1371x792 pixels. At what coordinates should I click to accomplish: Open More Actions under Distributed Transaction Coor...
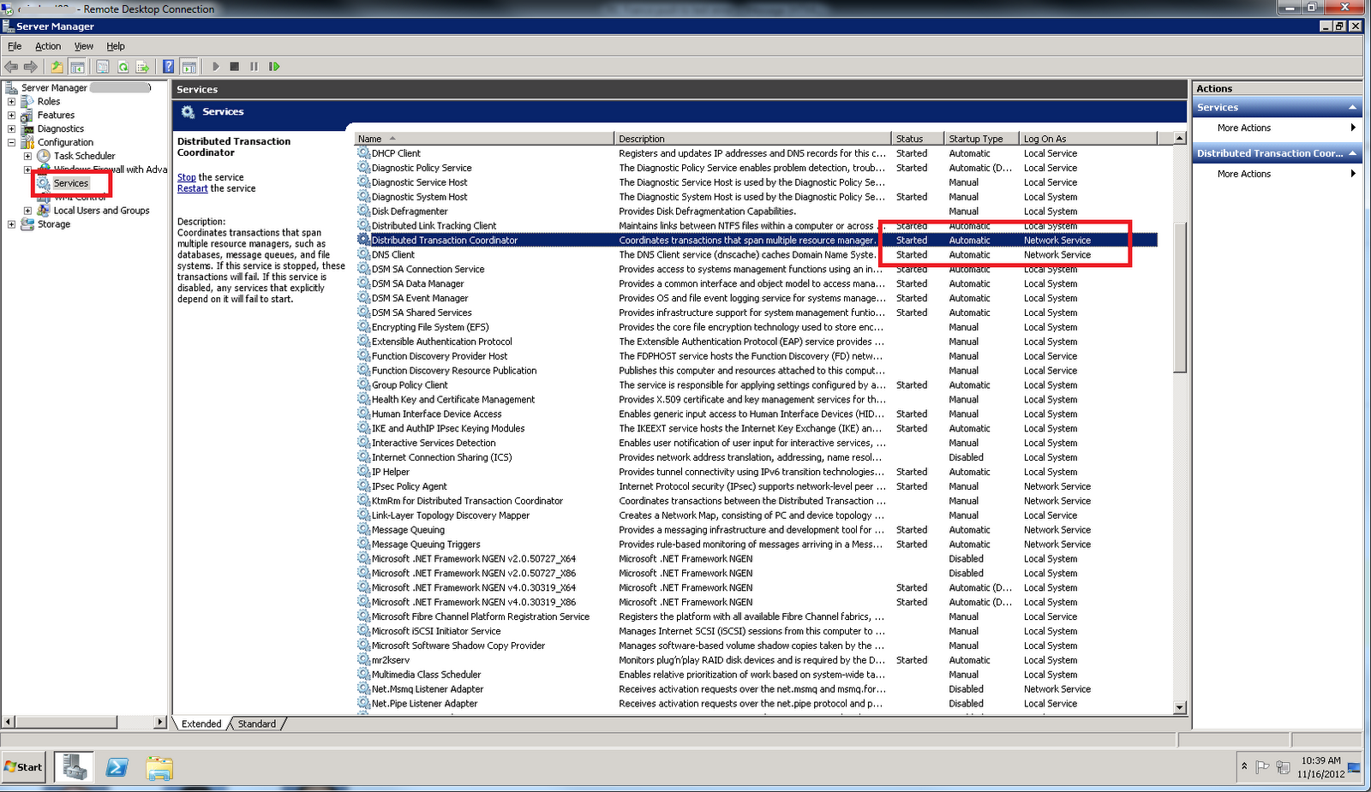[x=1244, y=175]
